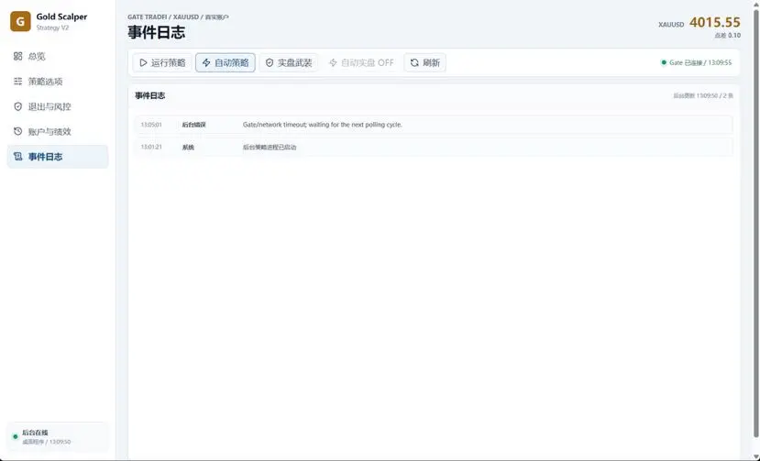Open the 账户与绩效 account performance page
The height and width of the screenshot is (461, 760).
tap(58, 131)
